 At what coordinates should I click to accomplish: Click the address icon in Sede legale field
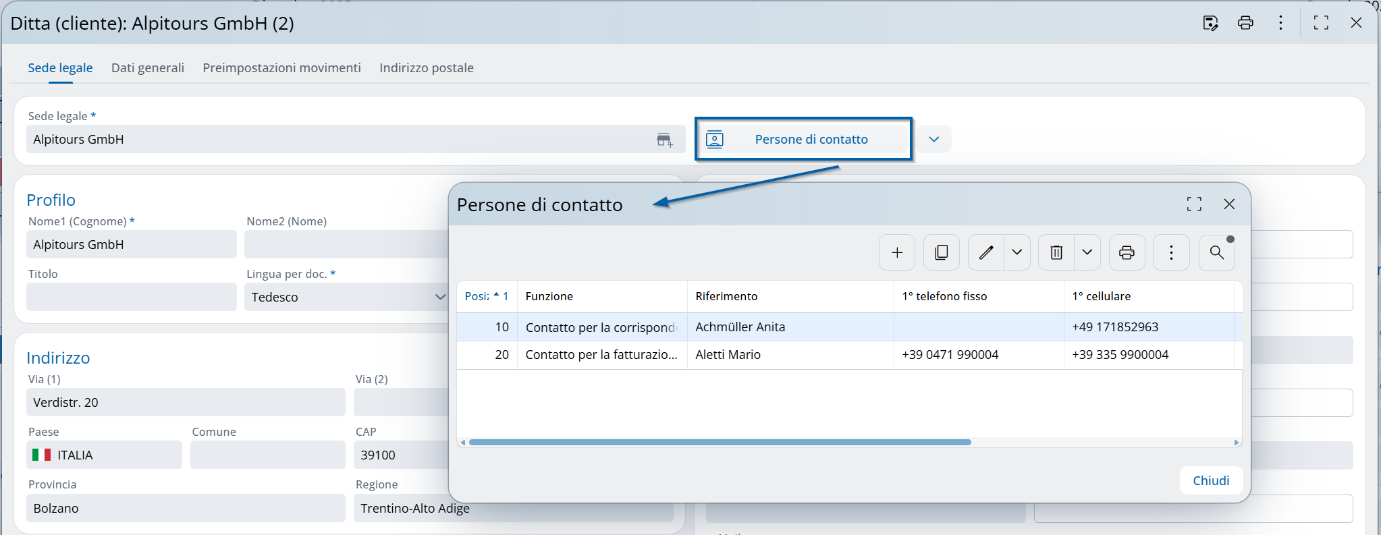click(x=664, y=140)
